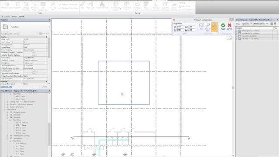Click the Edit Type button in Properties
Screen dimensions: 279x157
pos(44,34)
